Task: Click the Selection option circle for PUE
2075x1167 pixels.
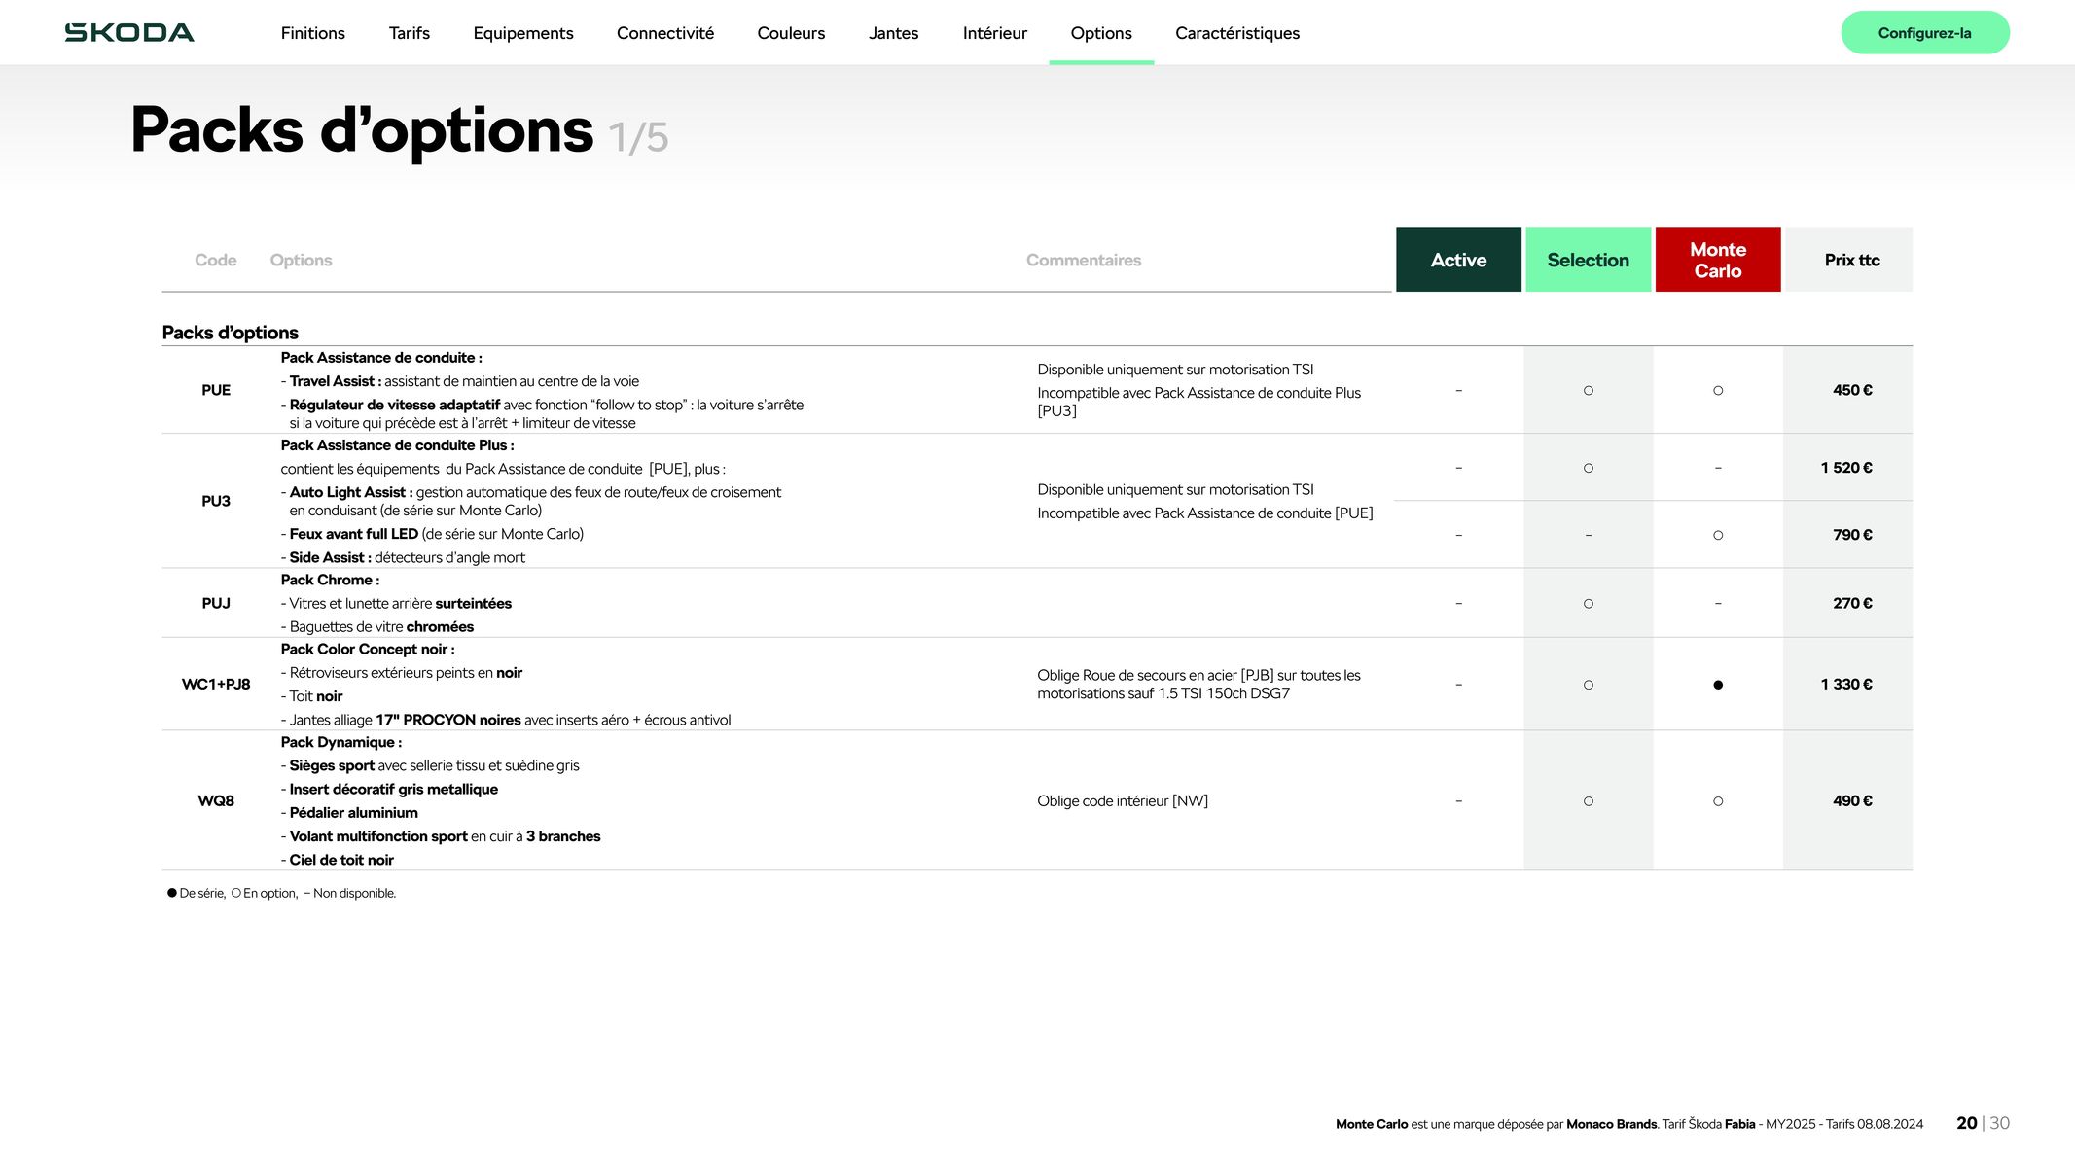Action: click(x=1589, y=391)
